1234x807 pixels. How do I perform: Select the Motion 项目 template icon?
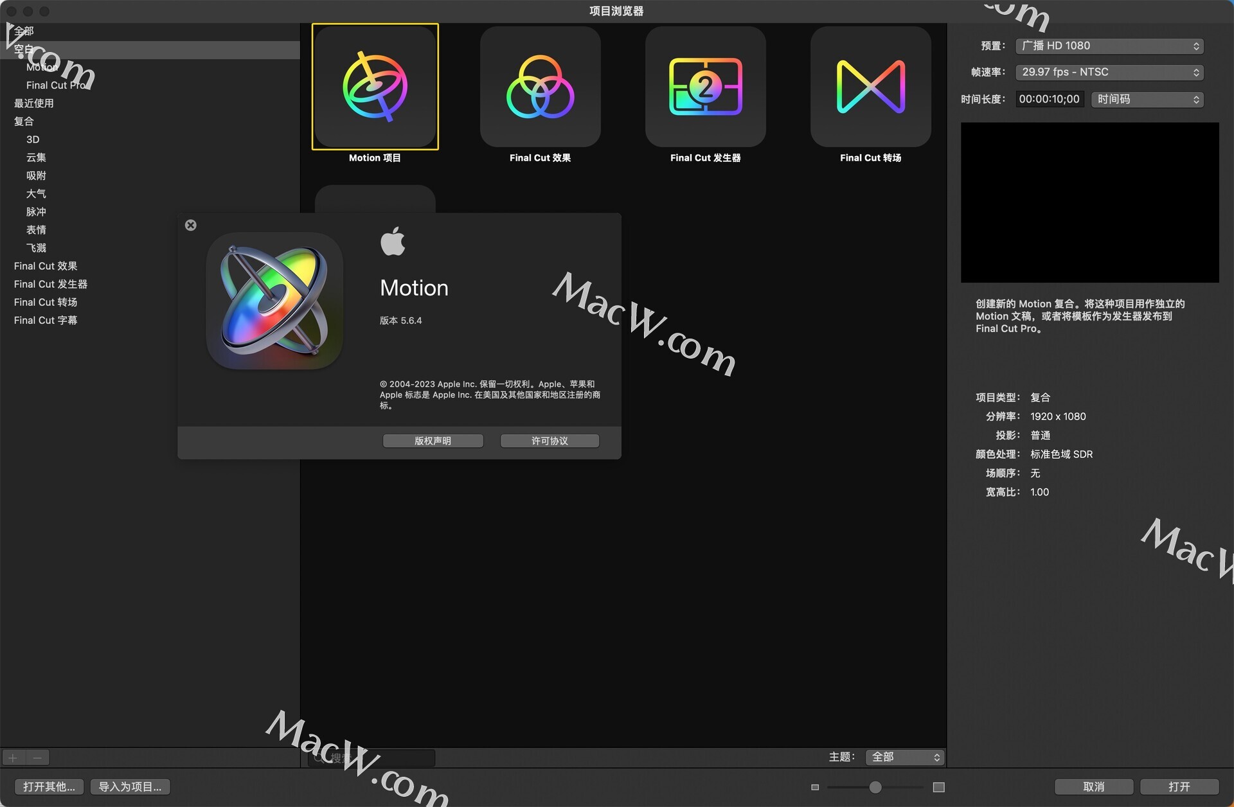click(x=375, y=87)
